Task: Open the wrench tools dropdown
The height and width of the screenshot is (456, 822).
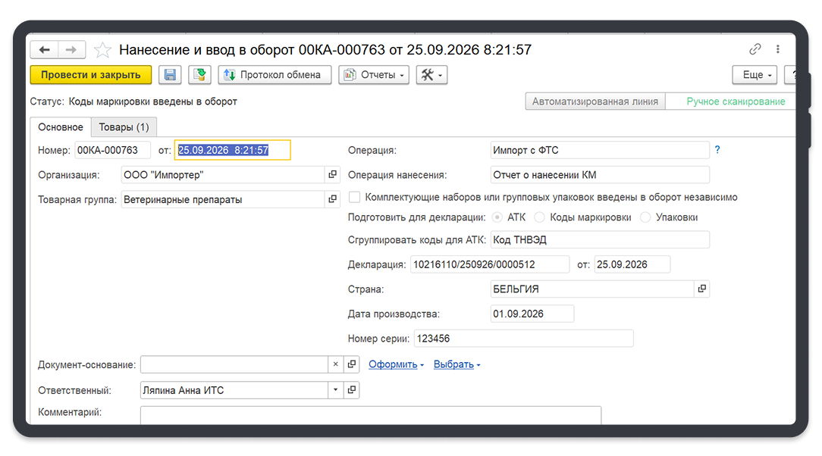Action: (431, 75)
